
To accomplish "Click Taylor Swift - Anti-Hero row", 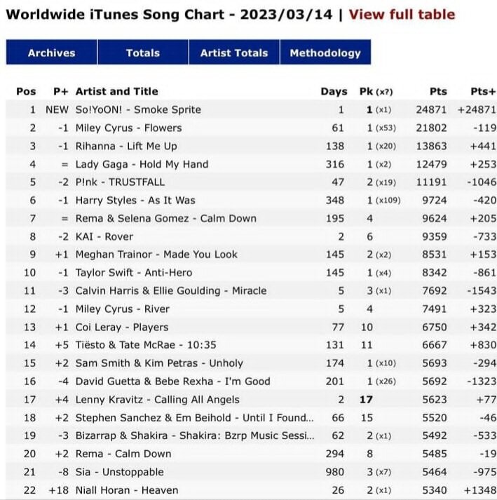I will 251,272.
